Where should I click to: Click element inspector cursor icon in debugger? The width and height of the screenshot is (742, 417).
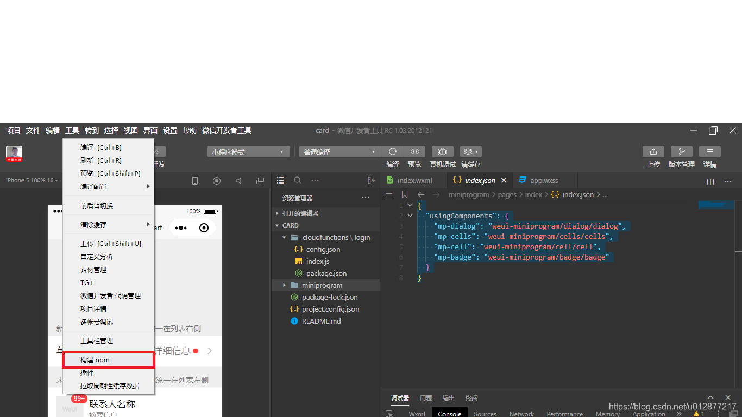(x=389, y=414)
